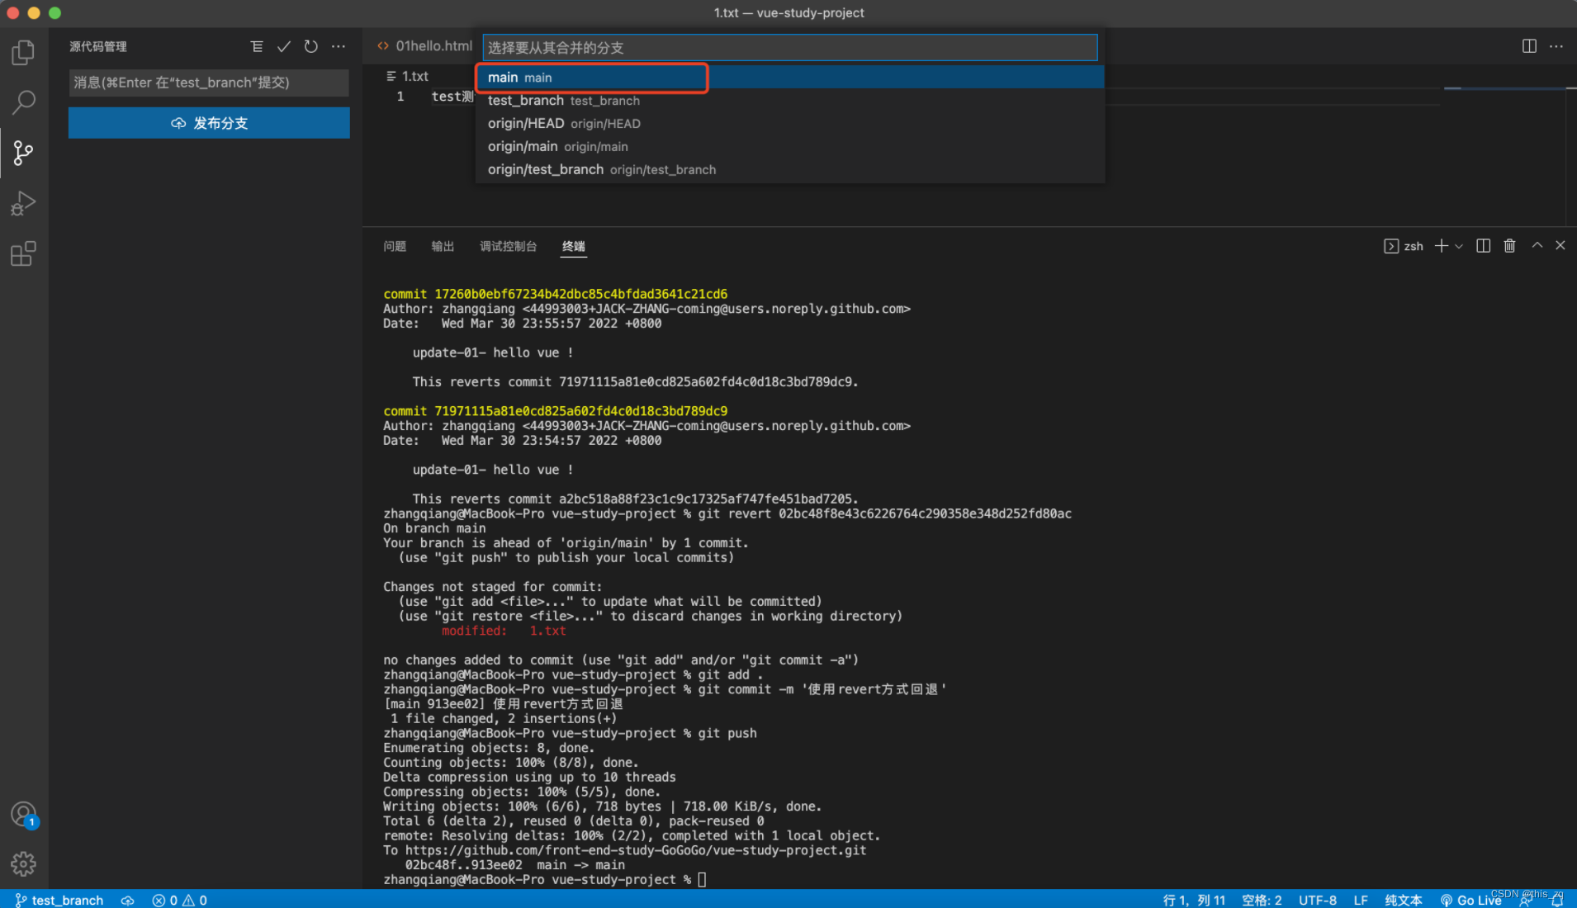Click the split editor icon
This screenshot has height=908, width=1577.
[x=1529, y=46]
